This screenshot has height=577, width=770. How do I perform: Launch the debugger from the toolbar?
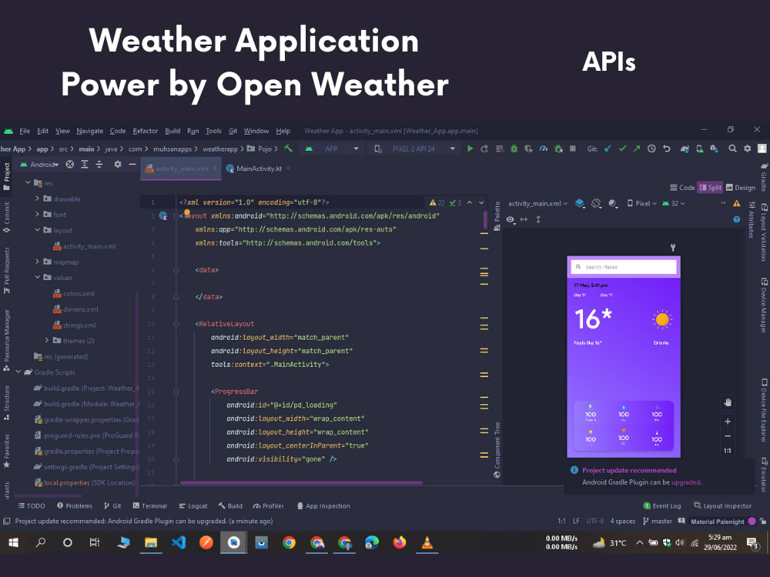(514, 147)
